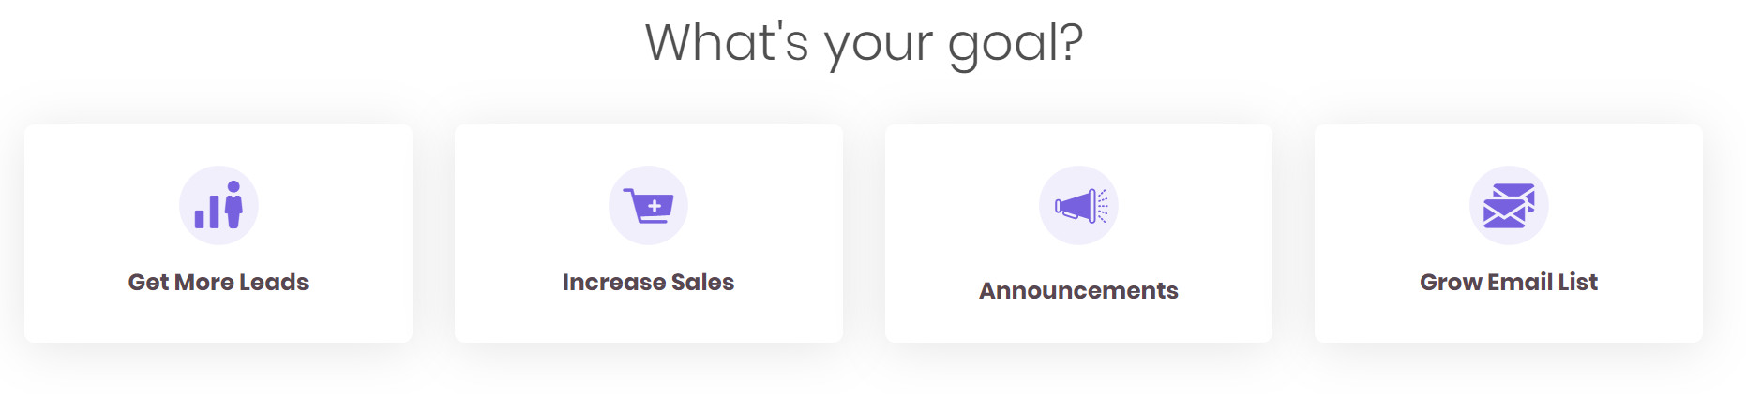Click the plus sign inside the cart icon
Image resolution: width=1746 pixels, height=394 pixels.
pyautogui.click(x=655, y=205)
